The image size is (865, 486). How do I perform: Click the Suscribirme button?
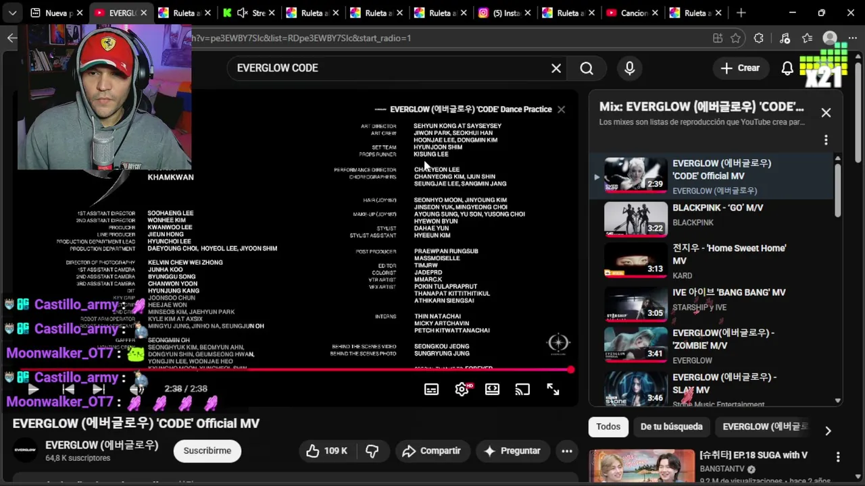(207, 451)
